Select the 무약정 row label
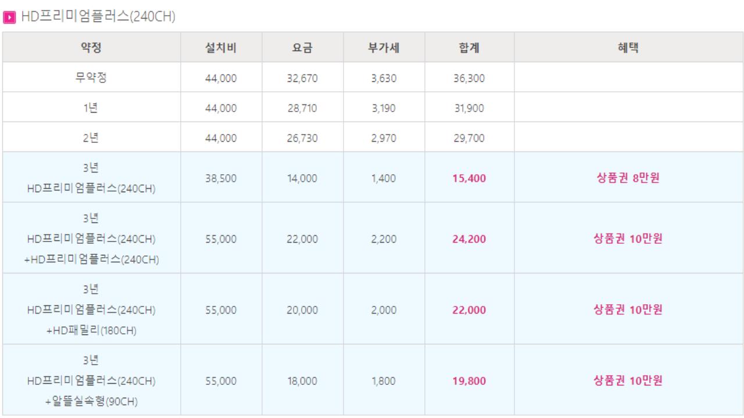 91,77
